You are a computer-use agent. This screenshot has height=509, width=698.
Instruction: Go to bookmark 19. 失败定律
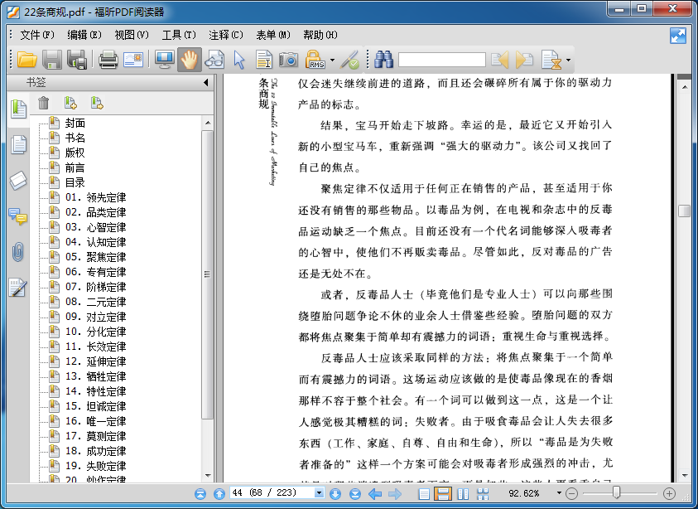click(x=96, y=466)
